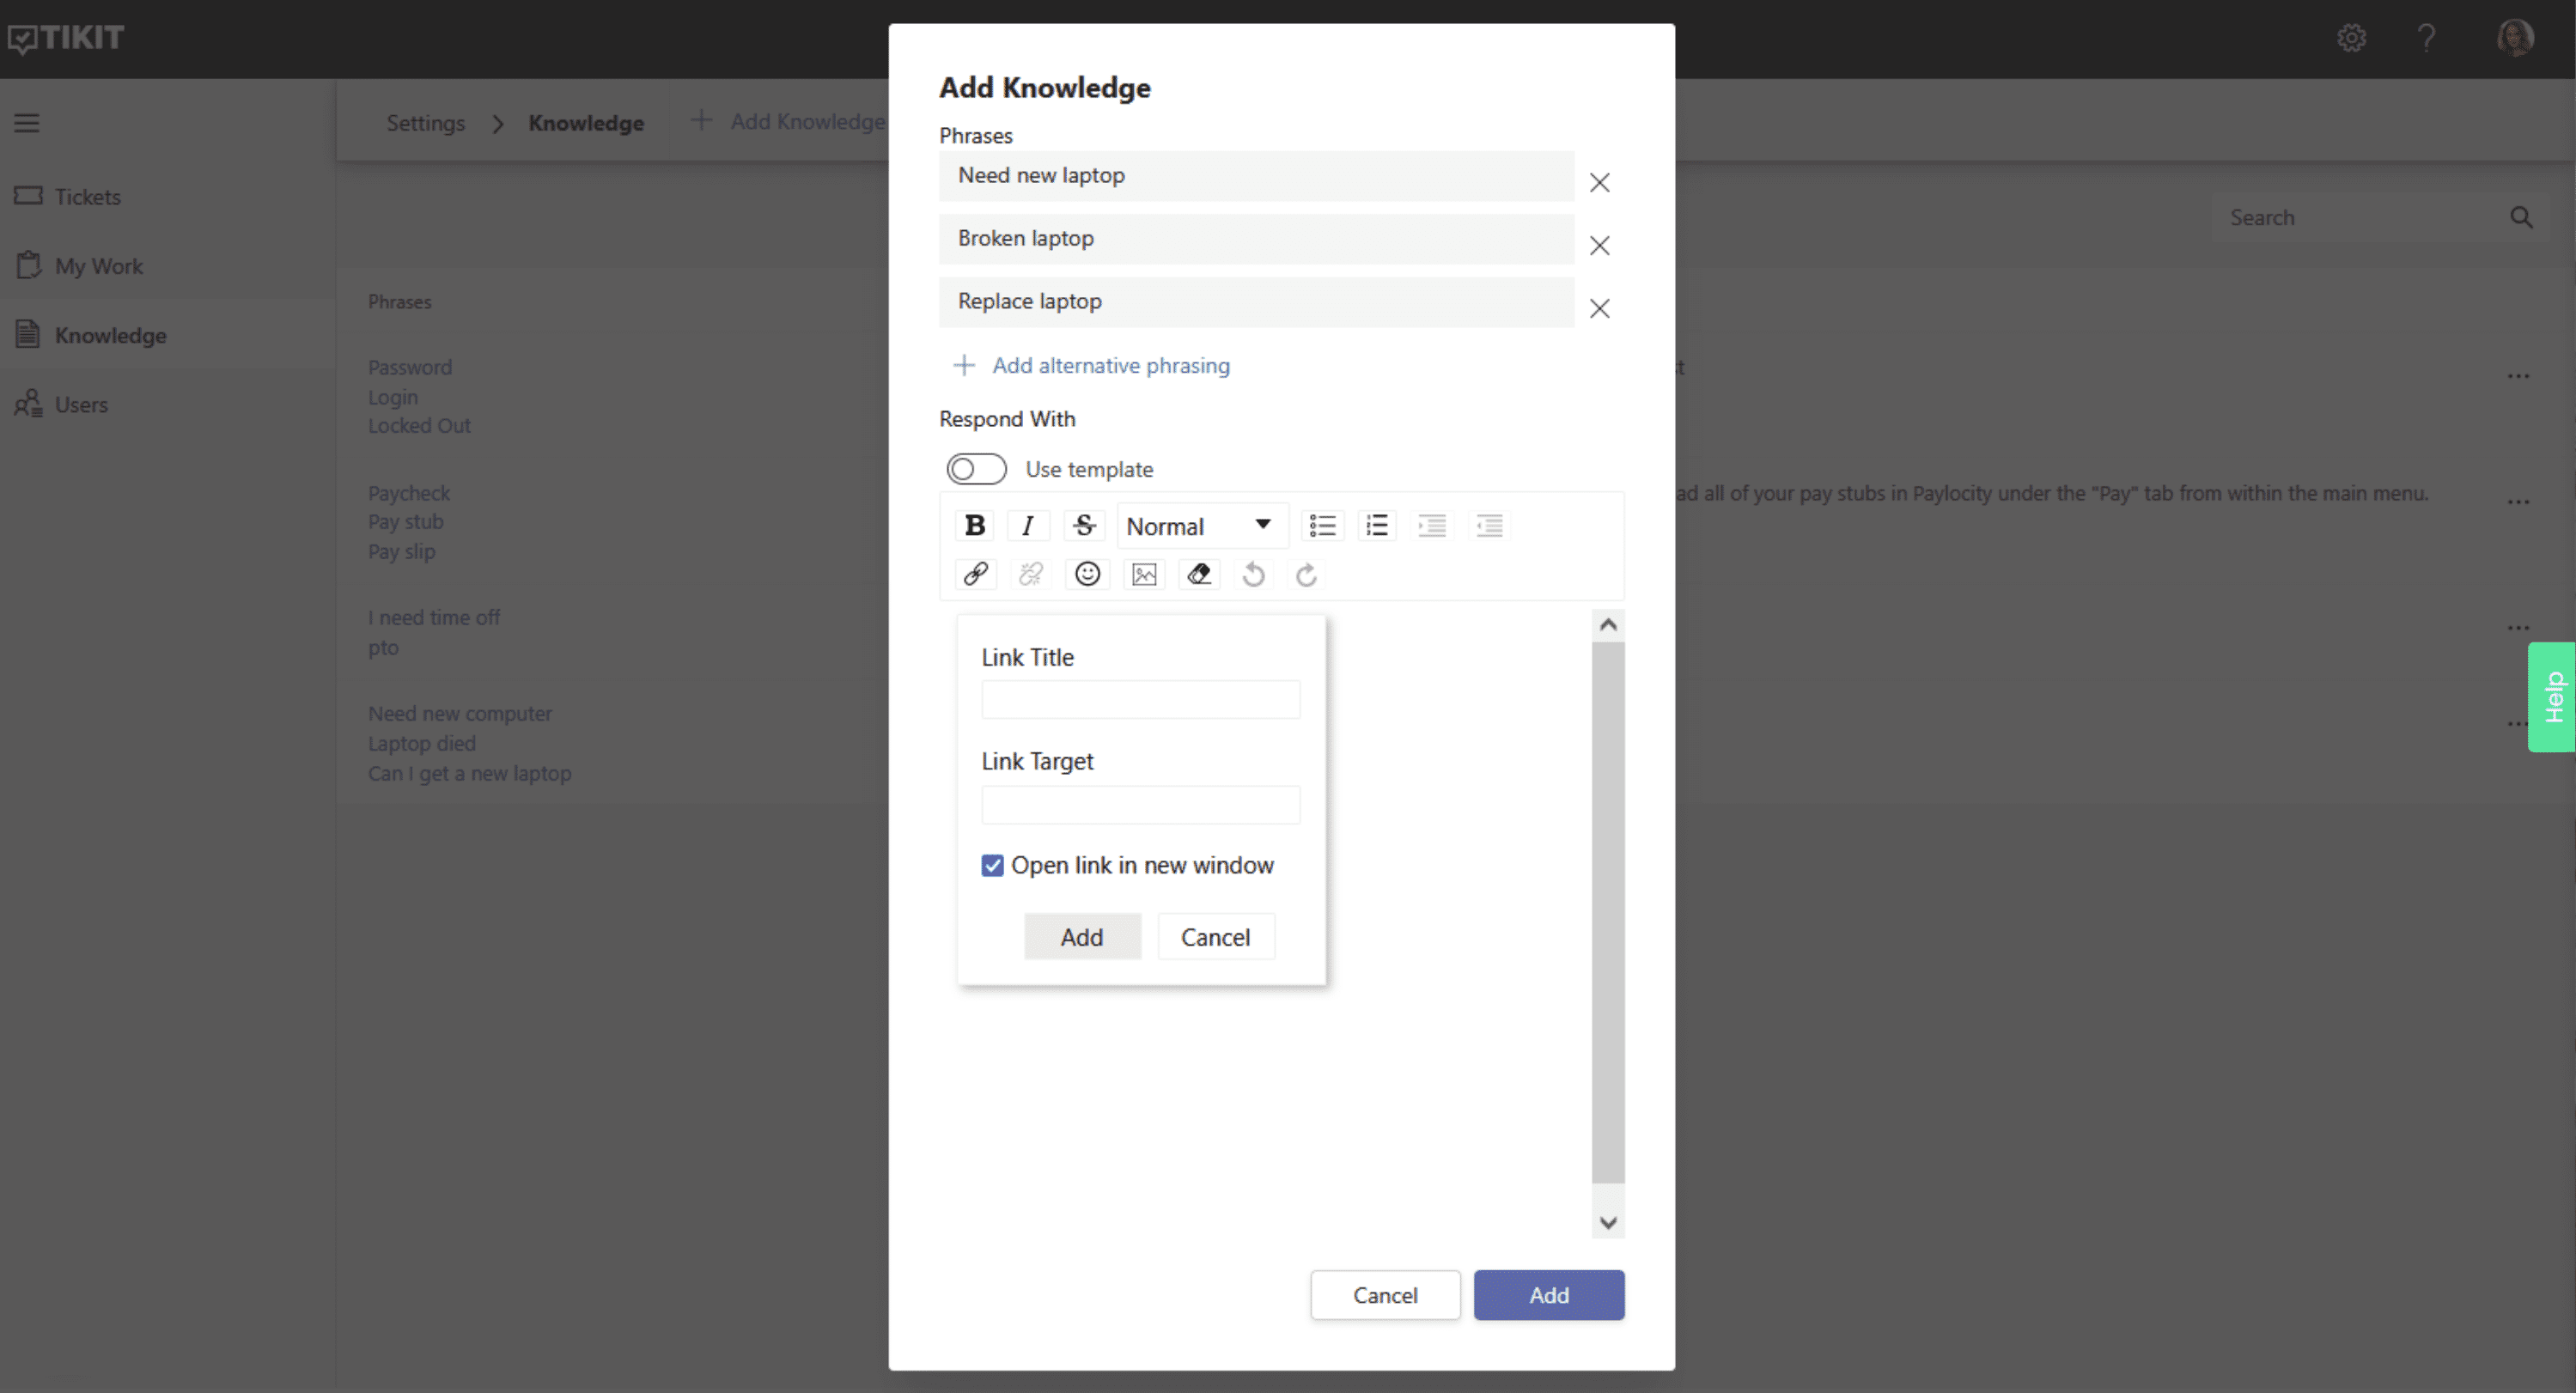
Task: Click the 'Replace laptop' phrase field
Action: [1256, 302]
